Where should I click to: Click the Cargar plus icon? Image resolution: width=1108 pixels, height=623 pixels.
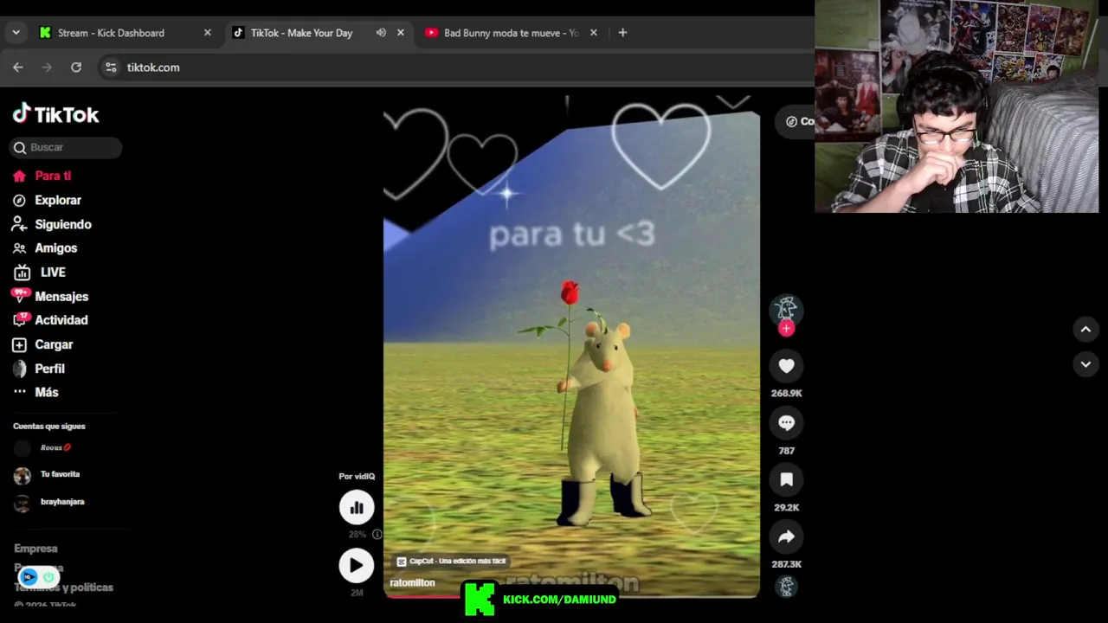19,344
